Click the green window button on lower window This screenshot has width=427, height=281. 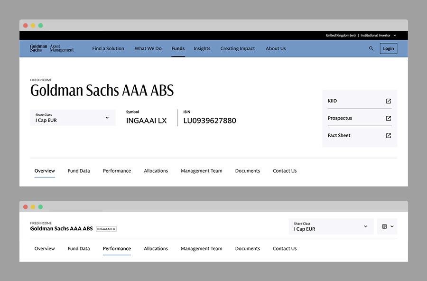(x=40, y=206)
